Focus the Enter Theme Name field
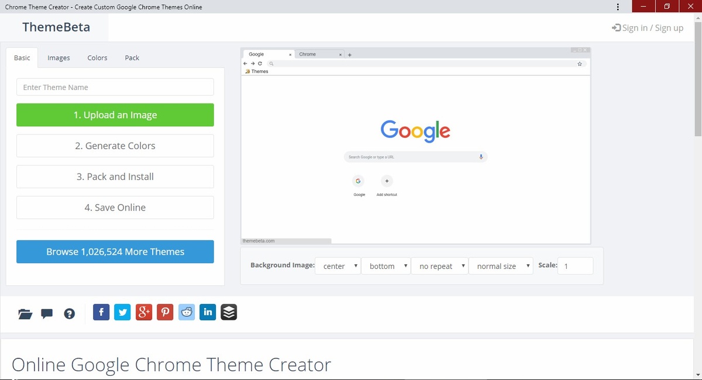702x380 pixels. pos(115,87)
